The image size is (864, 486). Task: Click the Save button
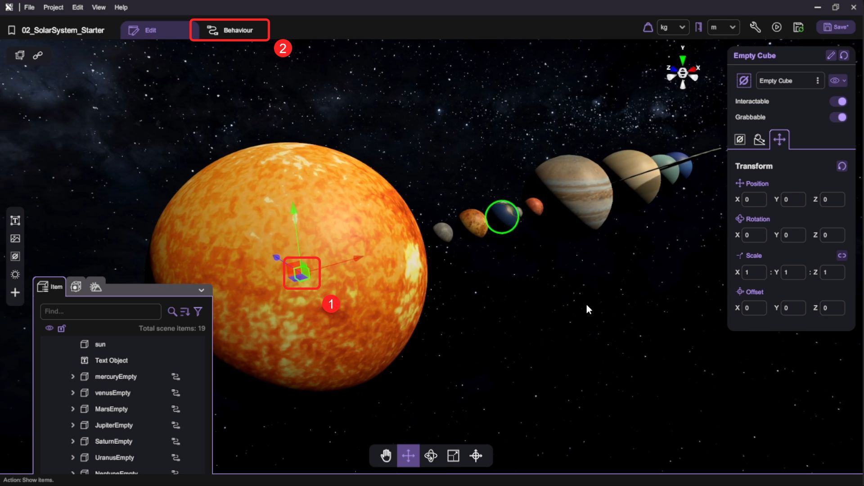[x=836, y=27]
